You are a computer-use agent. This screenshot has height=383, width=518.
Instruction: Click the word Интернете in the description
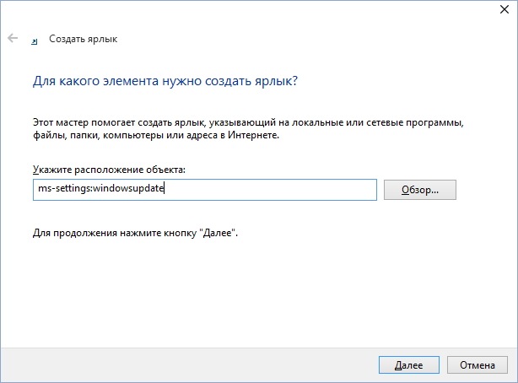coord(253,135)
